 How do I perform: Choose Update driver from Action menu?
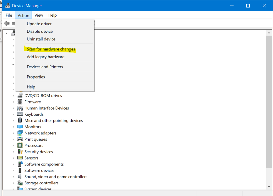55,24
